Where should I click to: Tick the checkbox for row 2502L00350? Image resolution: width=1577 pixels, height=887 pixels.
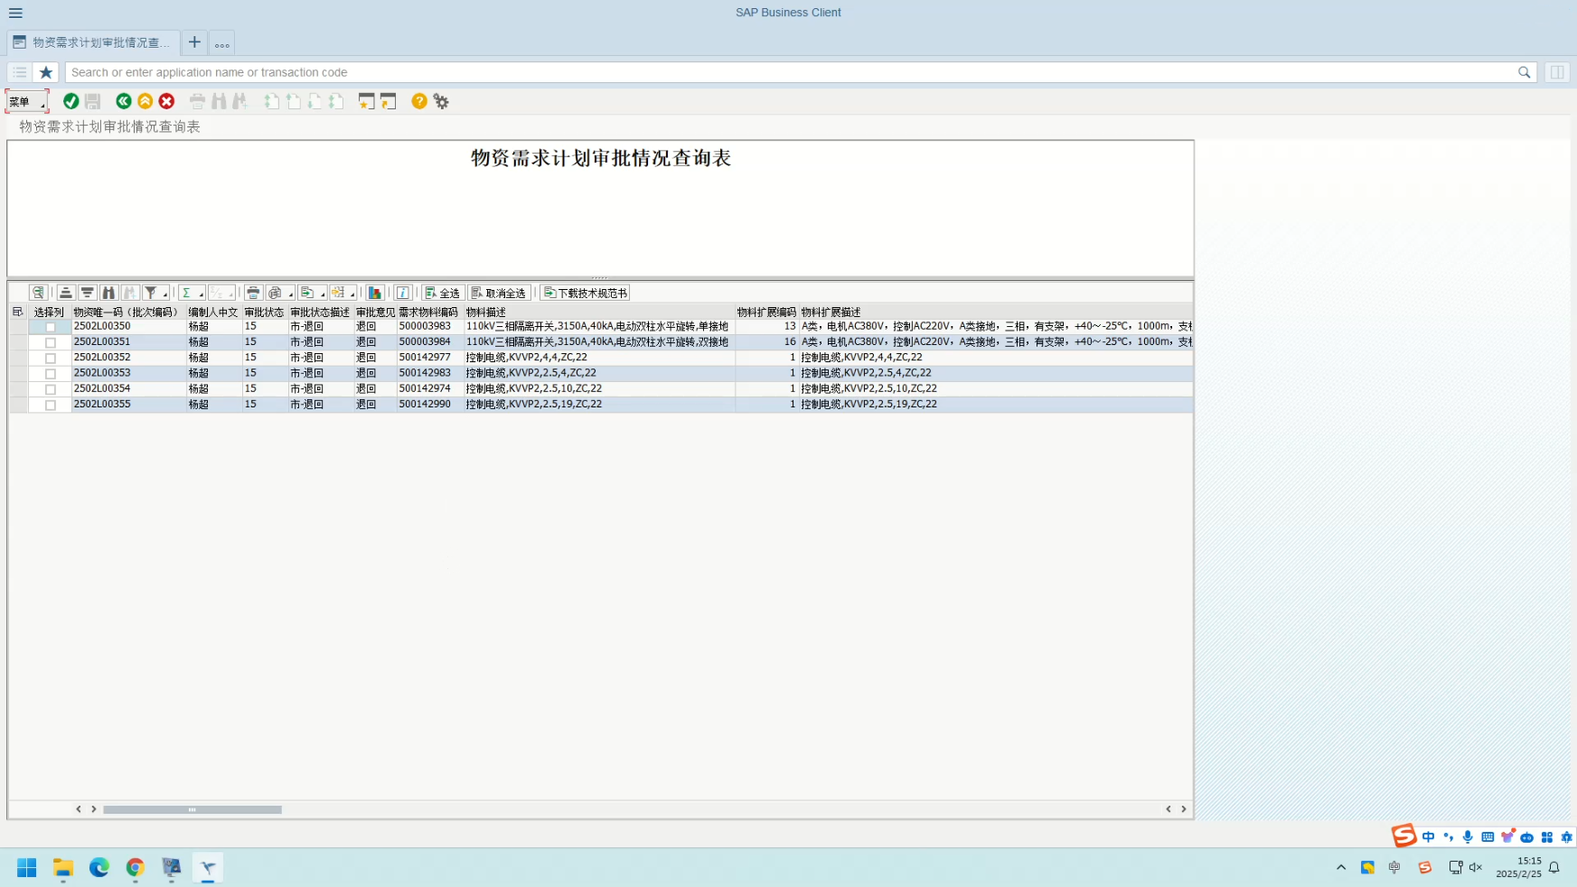click(x=51, y=327)
